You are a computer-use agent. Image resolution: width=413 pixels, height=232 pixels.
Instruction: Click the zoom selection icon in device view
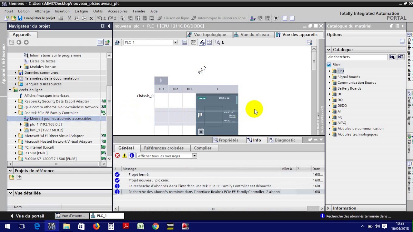click(x=217, y=42)
